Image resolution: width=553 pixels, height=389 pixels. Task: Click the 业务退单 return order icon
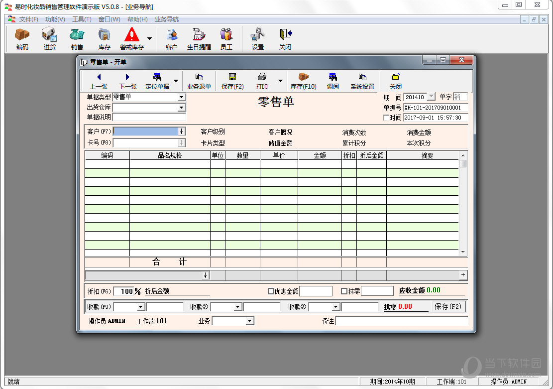click(199, 81)
